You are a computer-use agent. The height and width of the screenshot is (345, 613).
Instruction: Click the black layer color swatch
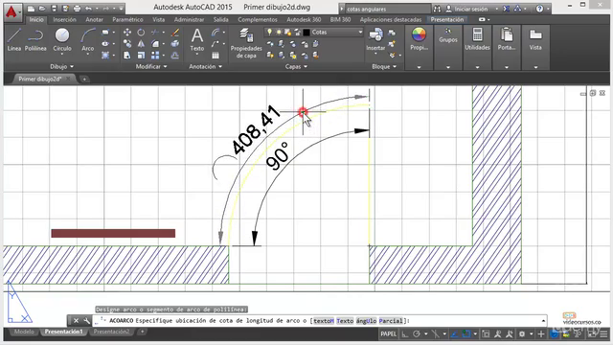click(x=306, y=32)
